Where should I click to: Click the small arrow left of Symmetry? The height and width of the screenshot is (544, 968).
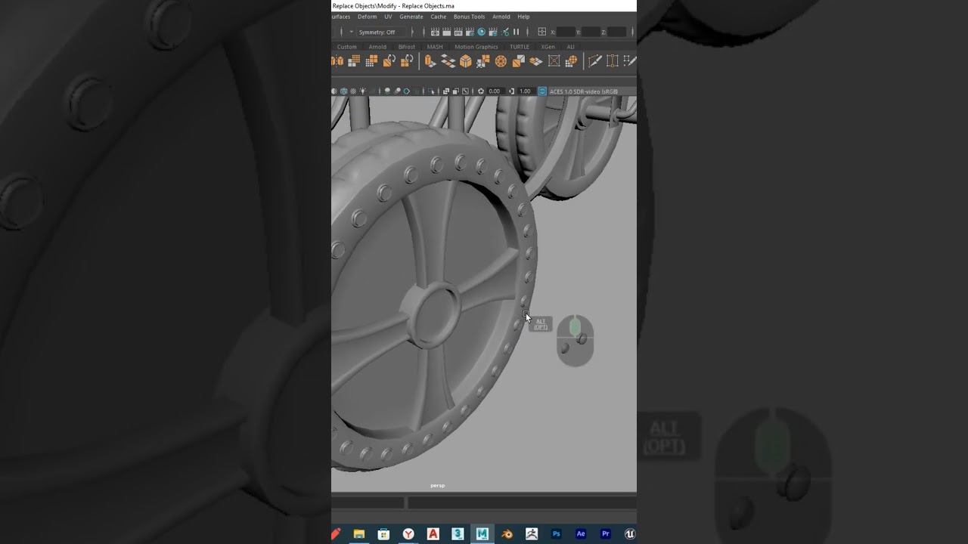pyautogui.click(x=352, y=32)
